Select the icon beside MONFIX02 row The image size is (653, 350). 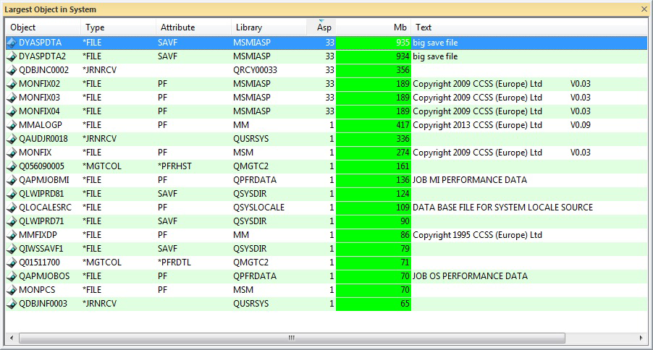(11, 84)
